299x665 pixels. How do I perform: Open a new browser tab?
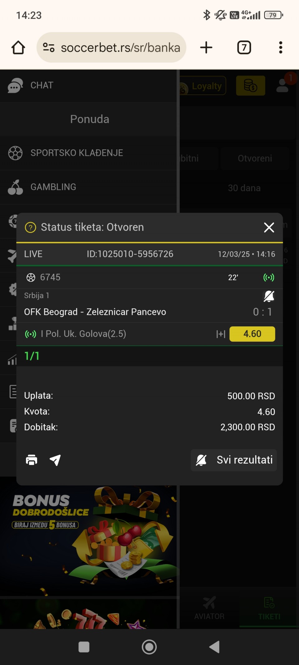point(206,48)
